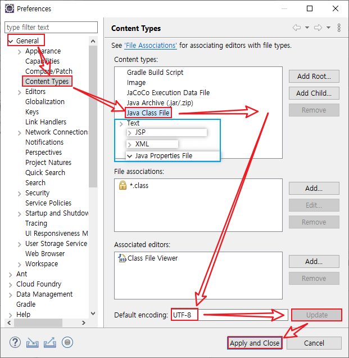Expand the Text content type
The image size is (349, 358).
click(121, 124)
